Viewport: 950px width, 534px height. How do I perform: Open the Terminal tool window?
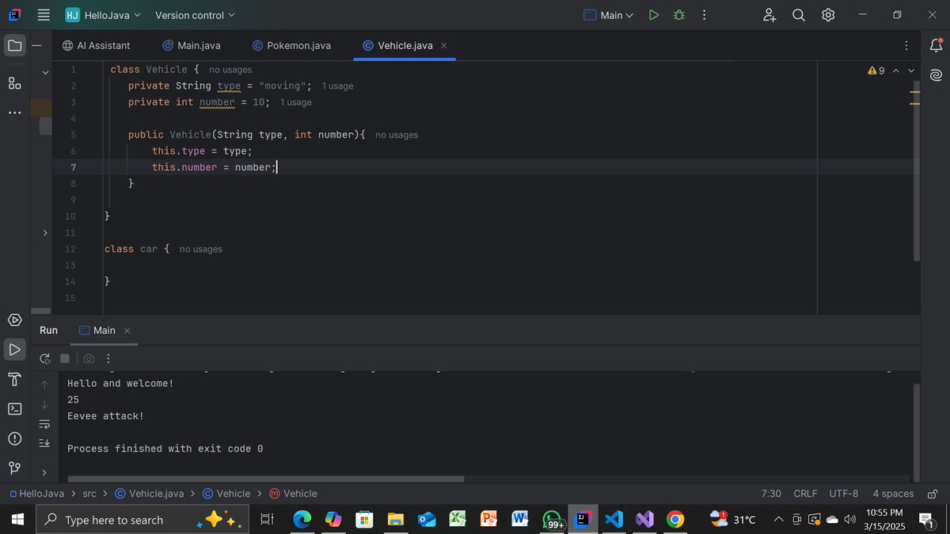coord(14,408)
